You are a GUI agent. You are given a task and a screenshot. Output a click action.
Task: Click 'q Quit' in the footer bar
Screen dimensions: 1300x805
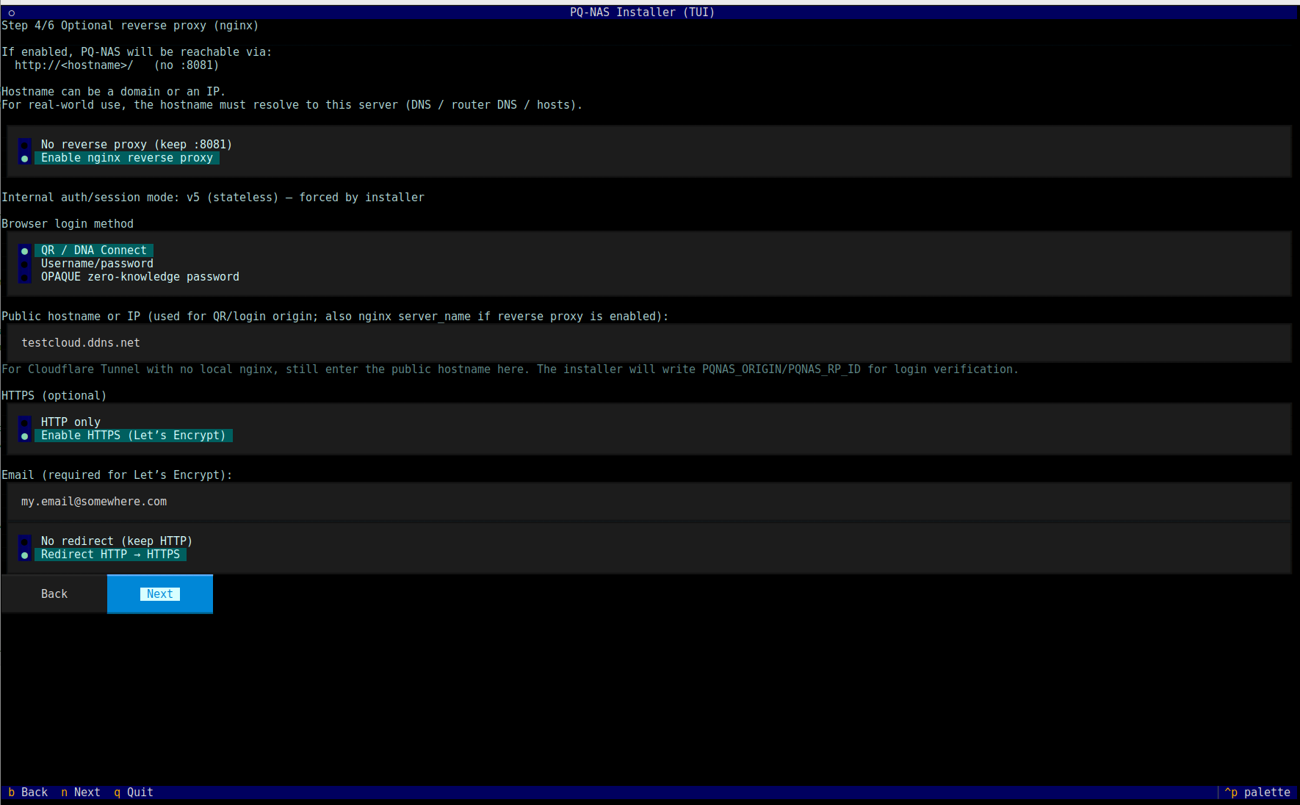click(x=134, y=793)
